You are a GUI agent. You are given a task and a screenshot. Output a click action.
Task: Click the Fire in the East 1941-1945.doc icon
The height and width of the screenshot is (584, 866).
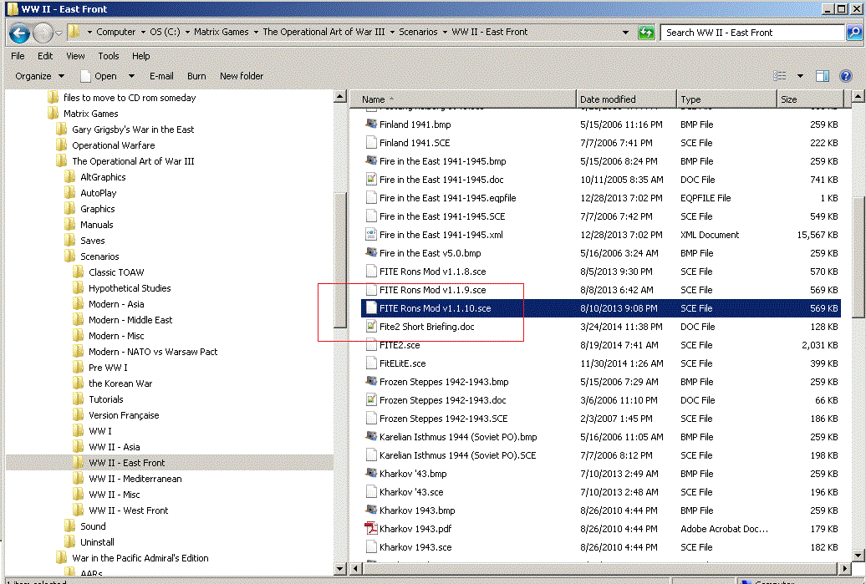click(x=371, y=180)
